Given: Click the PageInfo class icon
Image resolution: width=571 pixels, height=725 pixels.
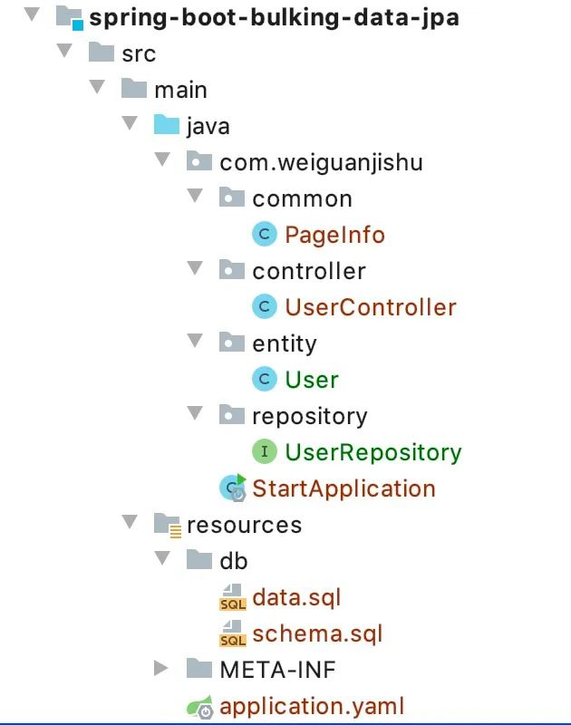Looking at the screenshot, I should pyautogui.click(x=265, y=234).
